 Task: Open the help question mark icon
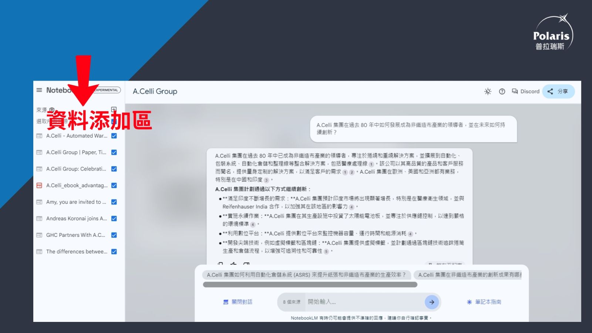(x=502, y=91)
